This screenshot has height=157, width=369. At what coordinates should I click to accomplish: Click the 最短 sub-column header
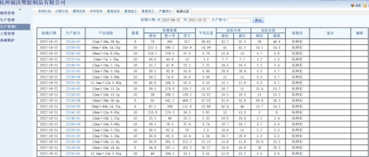225,36
